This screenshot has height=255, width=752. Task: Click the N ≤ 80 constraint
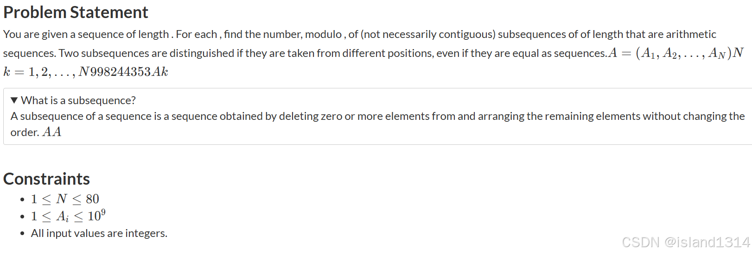[65, 199]
